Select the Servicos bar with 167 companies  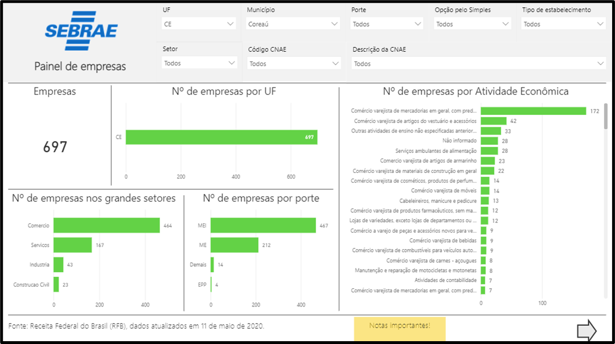pos(73,245)
